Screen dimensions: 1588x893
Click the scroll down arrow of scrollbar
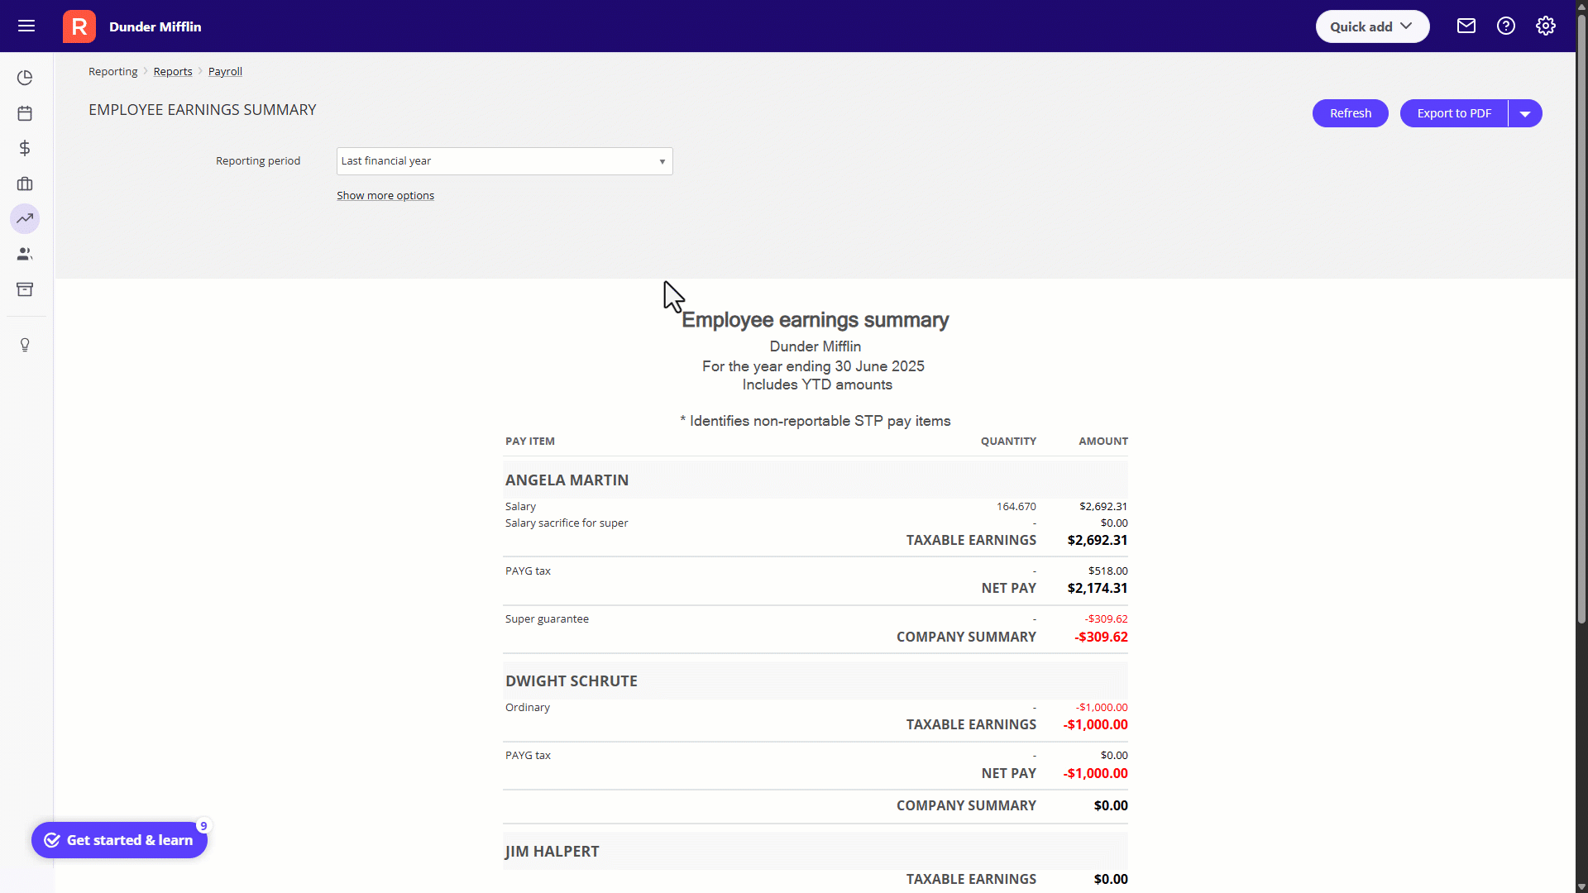1581,886
